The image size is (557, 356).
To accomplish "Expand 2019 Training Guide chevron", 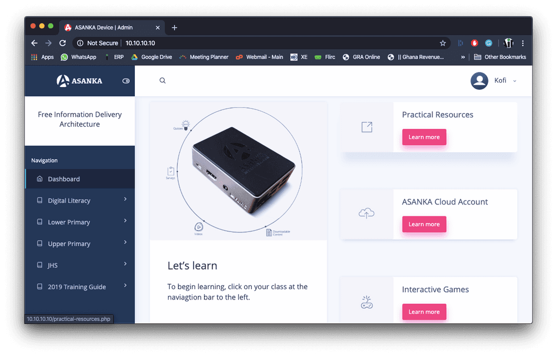I will [x=126, y=285].
